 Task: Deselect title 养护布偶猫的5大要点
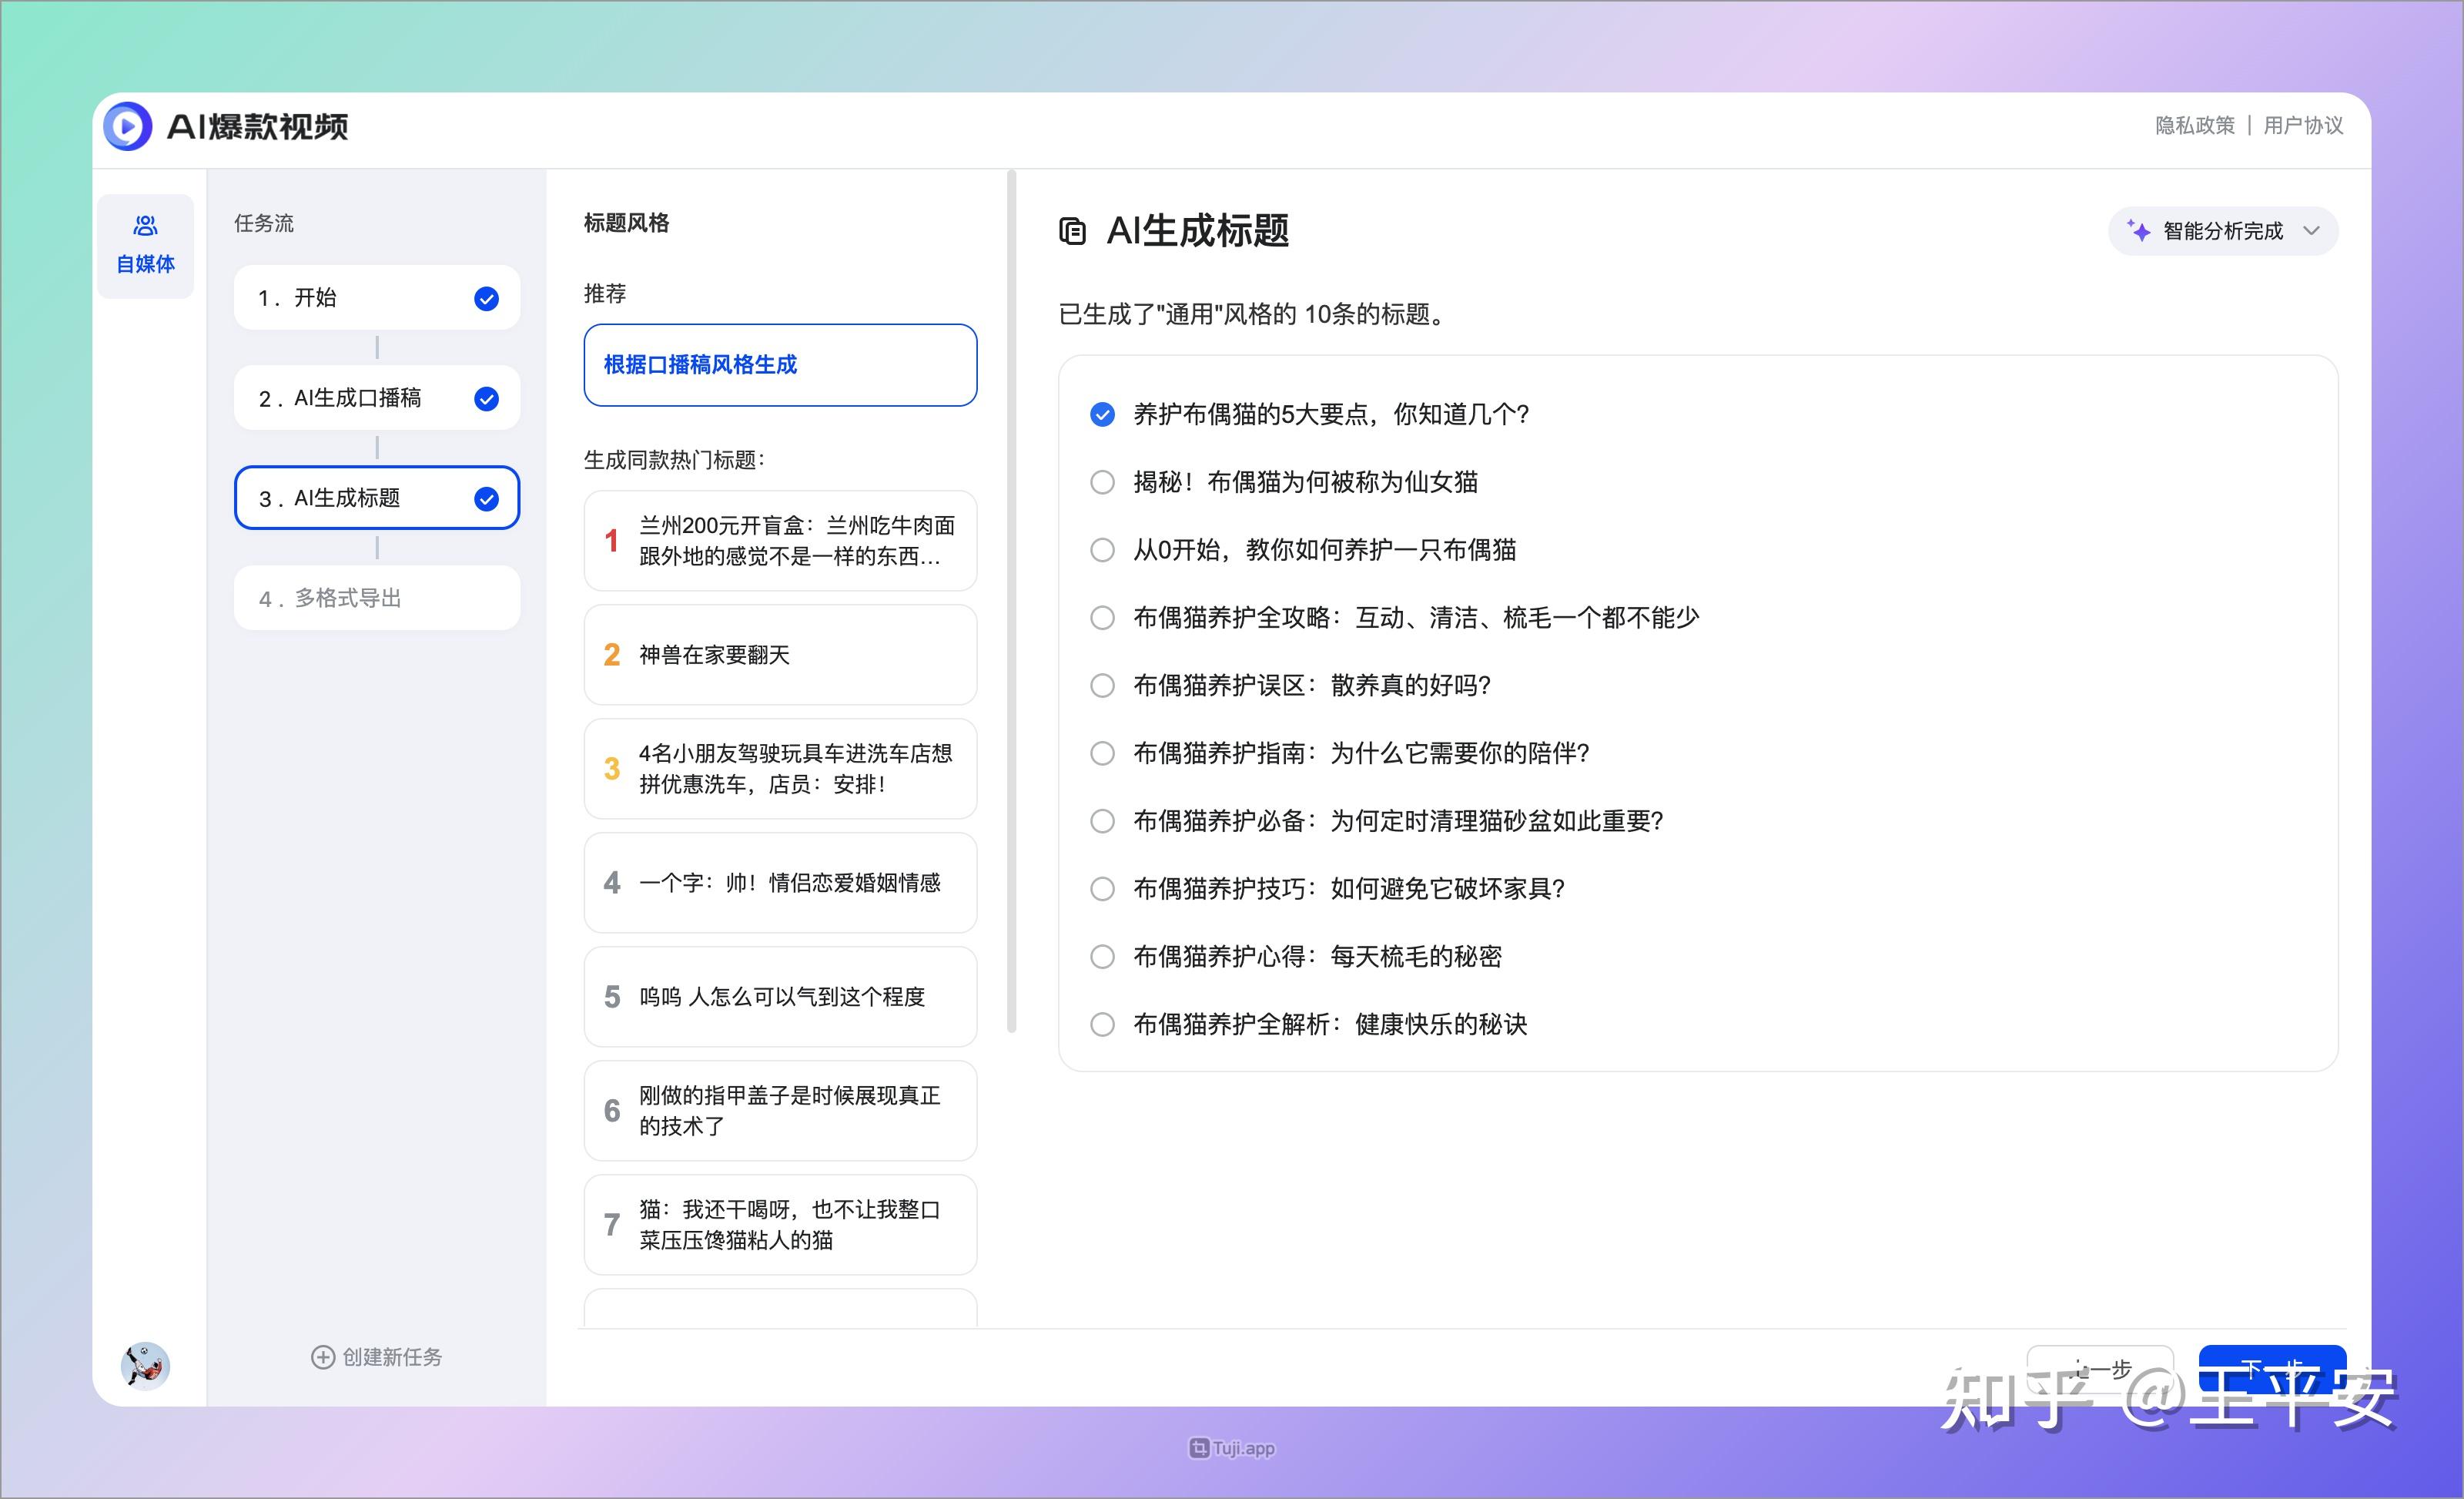1102,414
